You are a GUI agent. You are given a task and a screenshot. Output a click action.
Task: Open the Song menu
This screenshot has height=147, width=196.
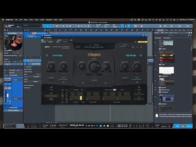[x=26, y=20]
